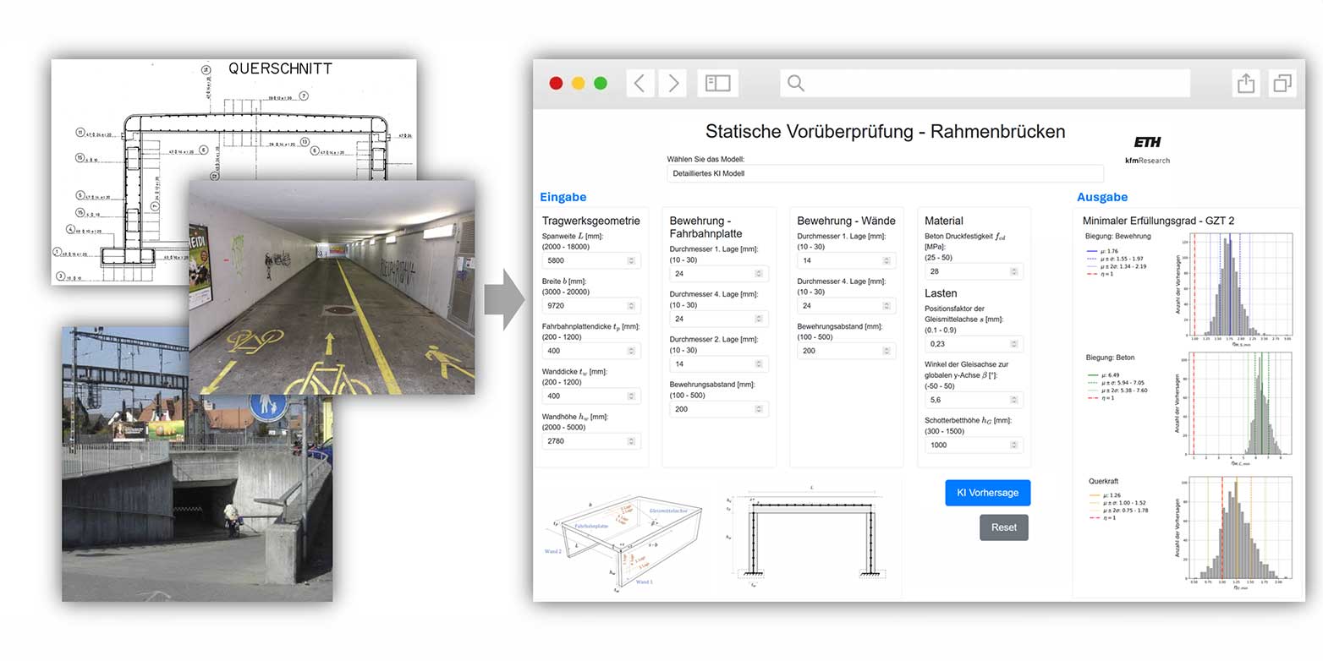Click the underpass entrance exterior photo
1323x661 pixels.
[x=196, y=464]
